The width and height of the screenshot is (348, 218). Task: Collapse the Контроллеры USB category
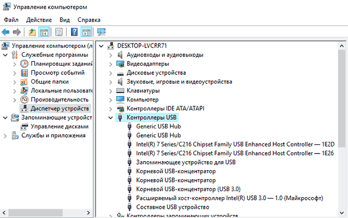pyautogui.click(x=111, y=117)
